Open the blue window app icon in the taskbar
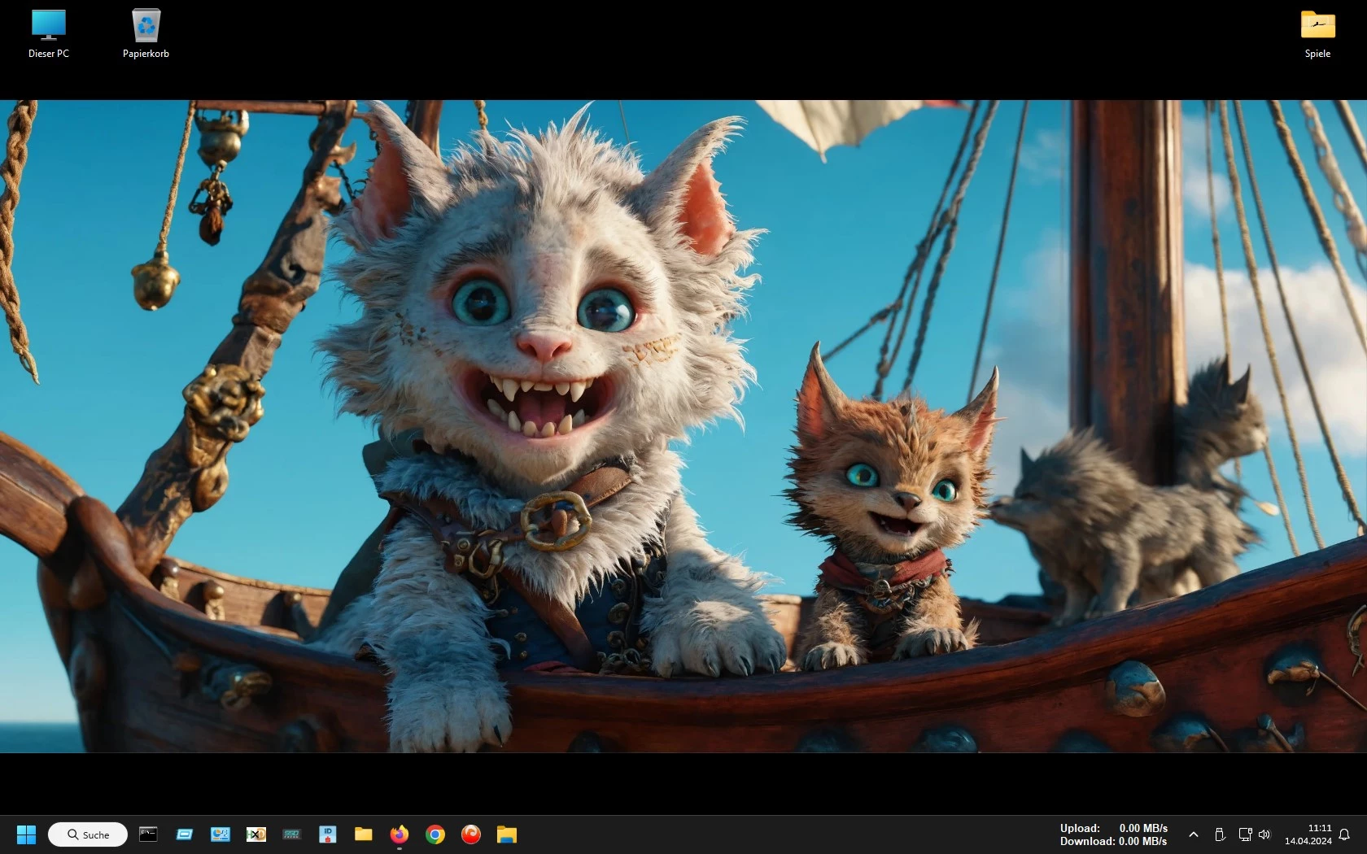1367x854 pixels. (x=185, y=834)
